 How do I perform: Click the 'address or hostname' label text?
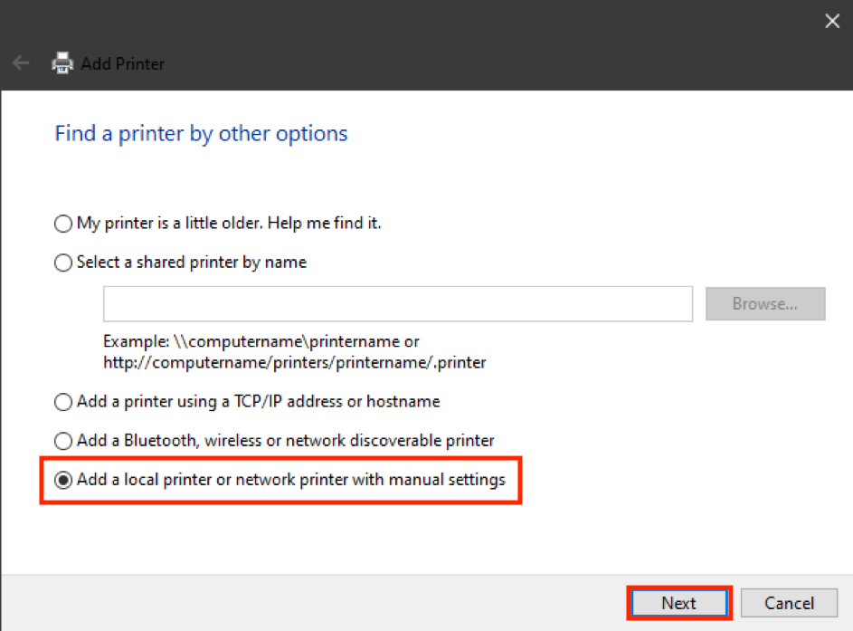click(x=364, y=402)
